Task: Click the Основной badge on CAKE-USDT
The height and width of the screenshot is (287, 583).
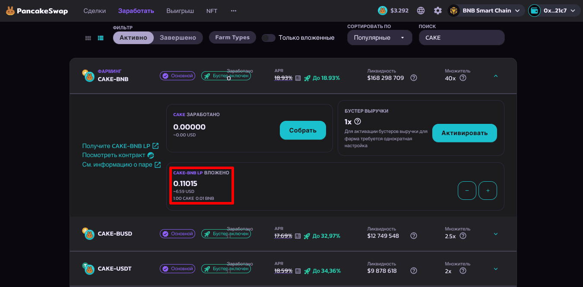Action: pyautogui.click(x=177, y=269)
